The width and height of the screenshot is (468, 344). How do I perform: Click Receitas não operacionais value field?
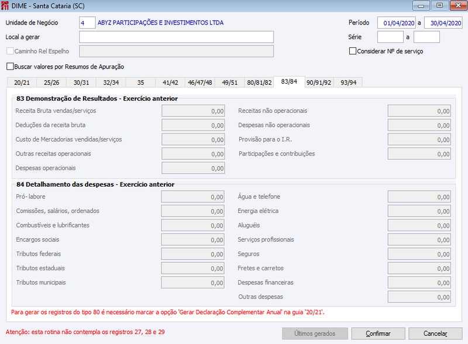(419, 111)
